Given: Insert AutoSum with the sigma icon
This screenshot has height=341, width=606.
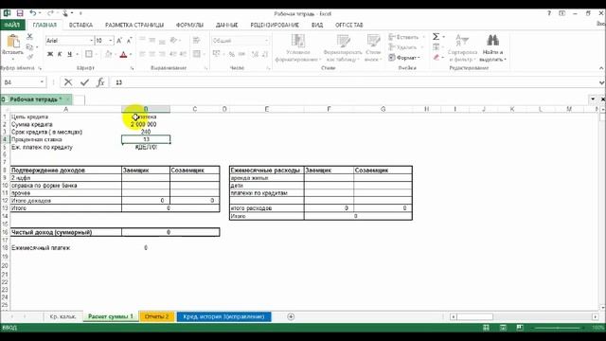Looking at the screenshot, I should 436,37.
